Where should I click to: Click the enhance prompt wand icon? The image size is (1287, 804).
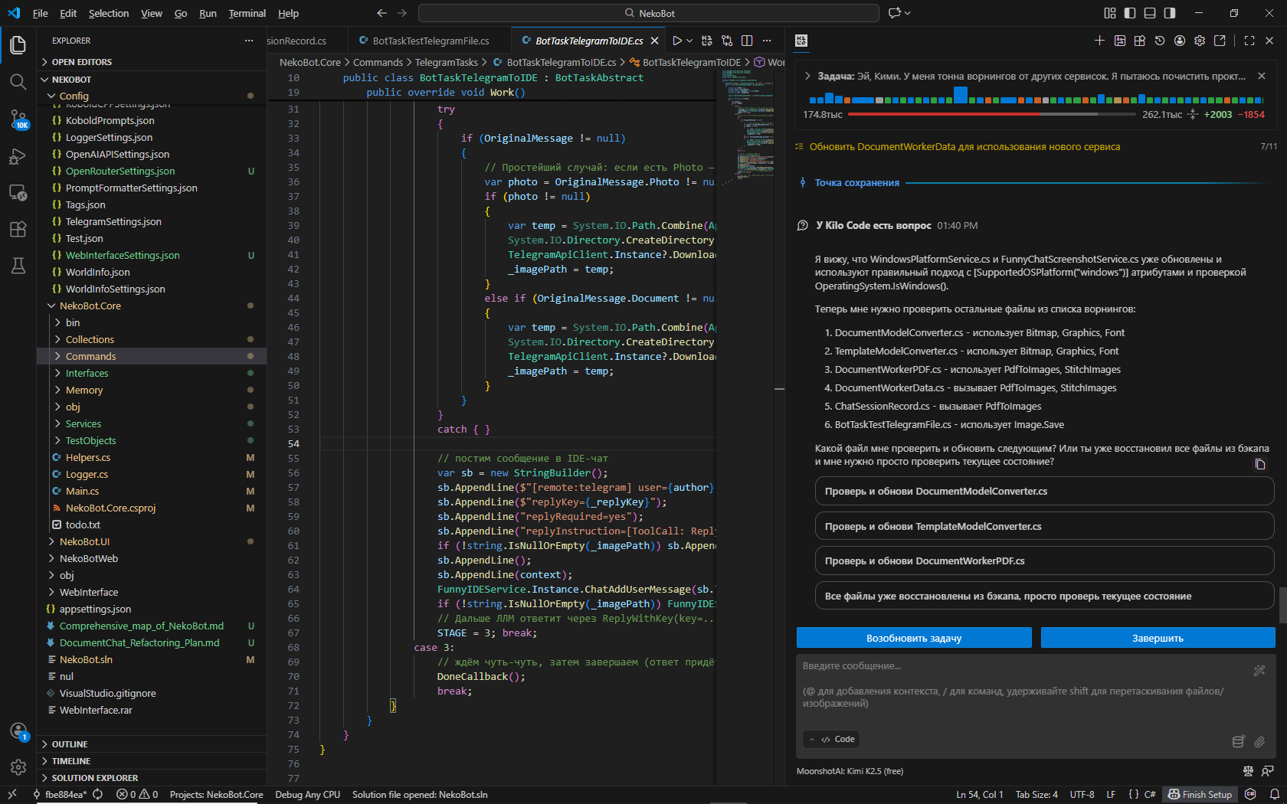coord(1259,671)
